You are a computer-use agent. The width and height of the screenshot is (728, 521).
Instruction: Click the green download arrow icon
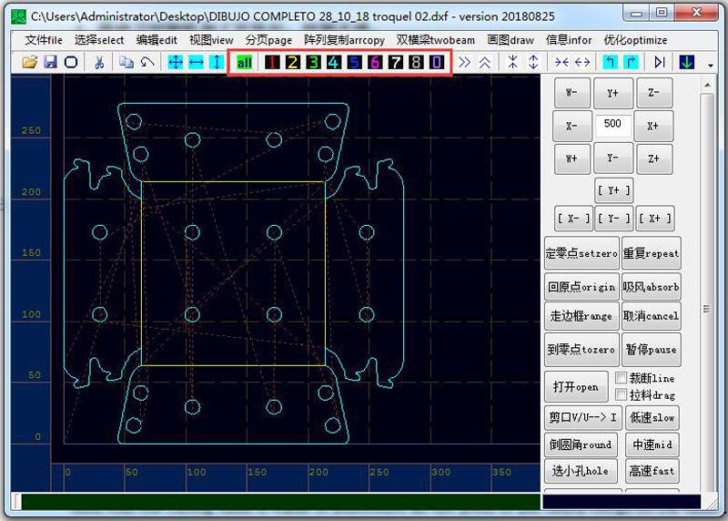tap(685, 62)
